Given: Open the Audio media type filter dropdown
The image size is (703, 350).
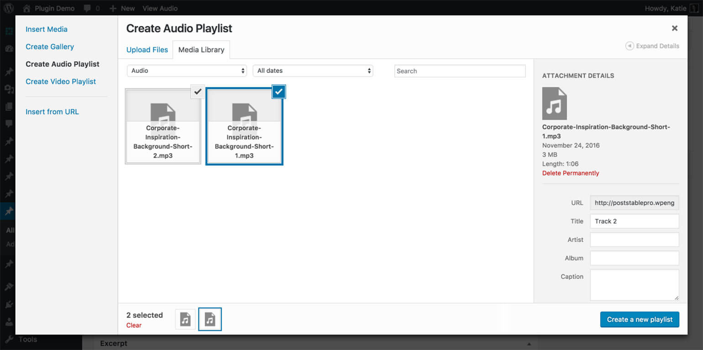Looking at the screenshot, I should tap(186, 71).
